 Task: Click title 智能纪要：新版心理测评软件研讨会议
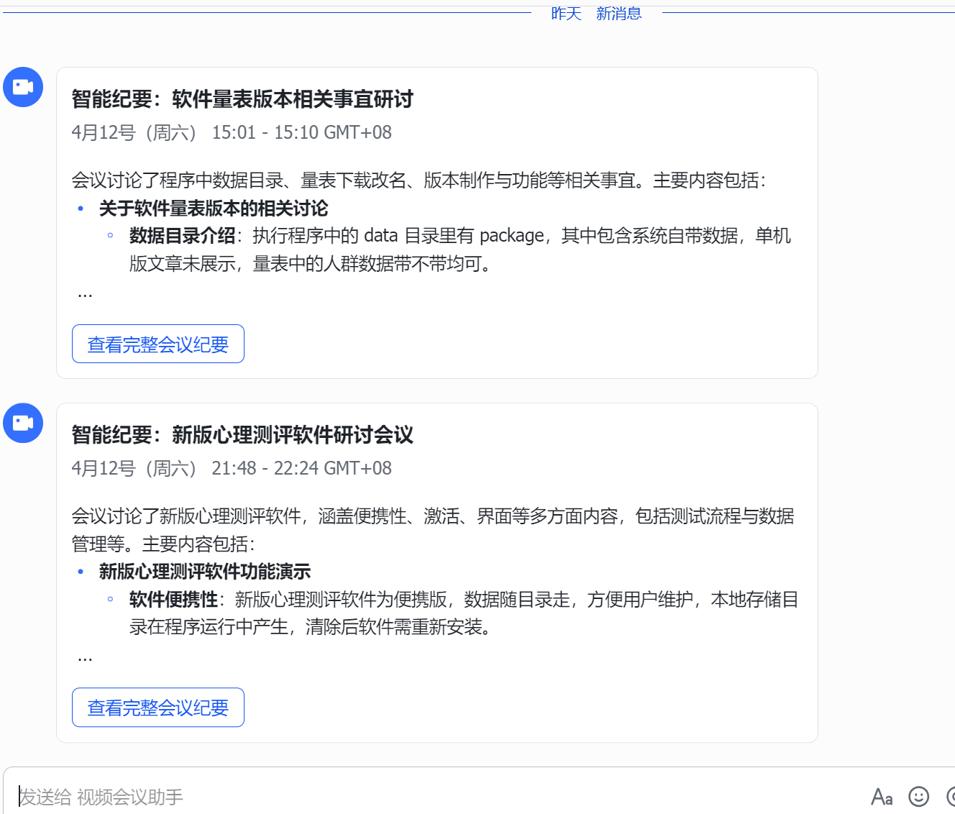242,435
